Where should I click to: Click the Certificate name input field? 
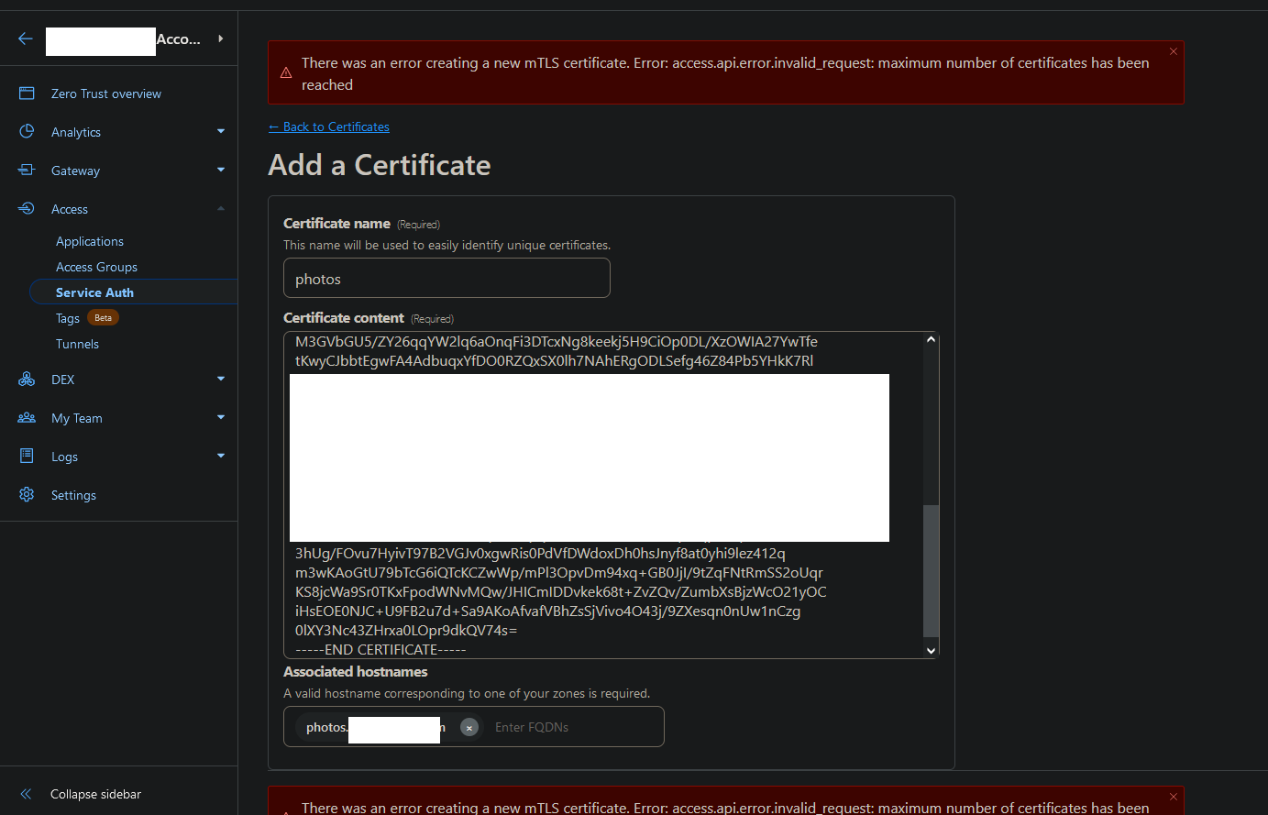coord(447,279)
